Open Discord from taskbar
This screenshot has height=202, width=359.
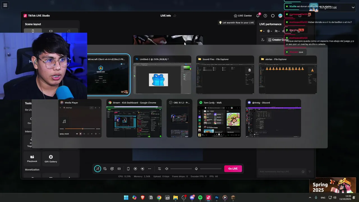tap(192, 198)
